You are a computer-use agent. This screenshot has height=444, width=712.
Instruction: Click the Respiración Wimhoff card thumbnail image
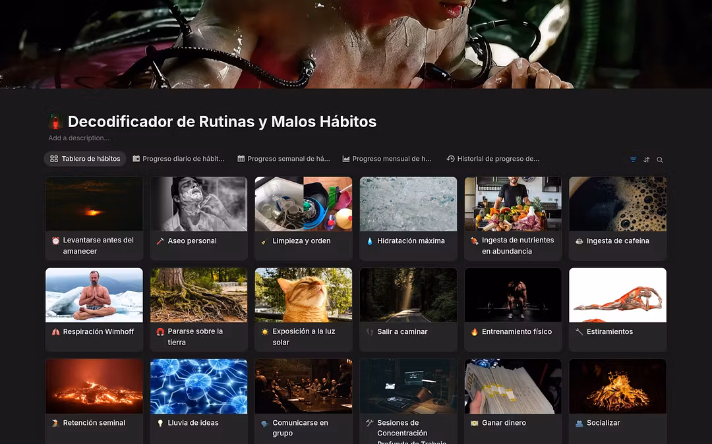(x=94, y=294)
